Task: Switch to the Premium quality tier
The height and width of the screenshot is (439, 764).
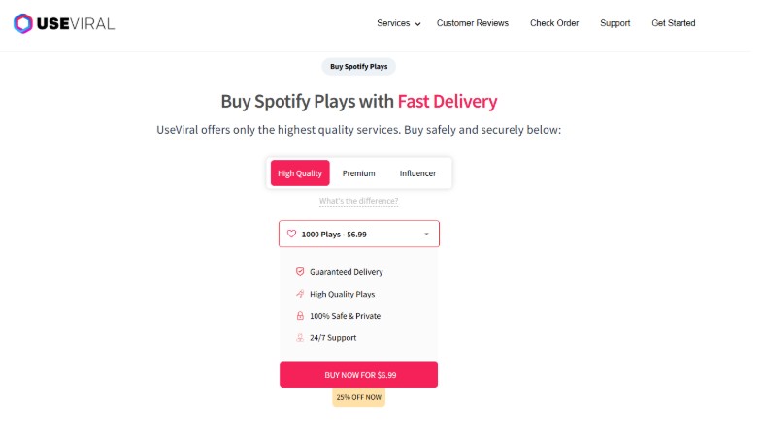Action: 358,173
